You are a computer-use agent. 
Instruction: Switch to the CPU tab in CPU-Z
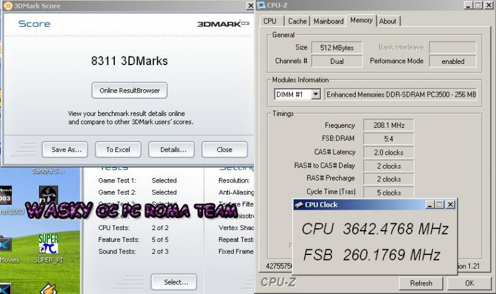pyautogui.click(x=270, y=21)
